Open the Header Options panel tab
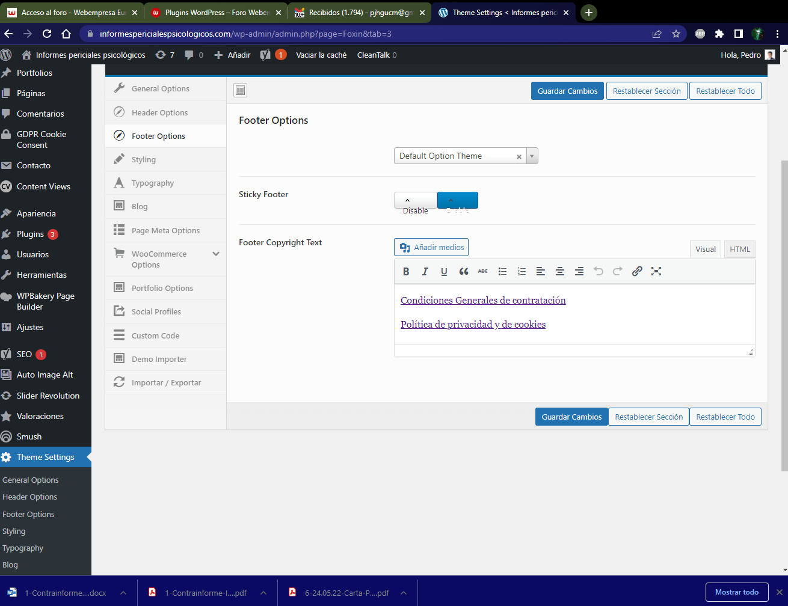 click(166, 112)
